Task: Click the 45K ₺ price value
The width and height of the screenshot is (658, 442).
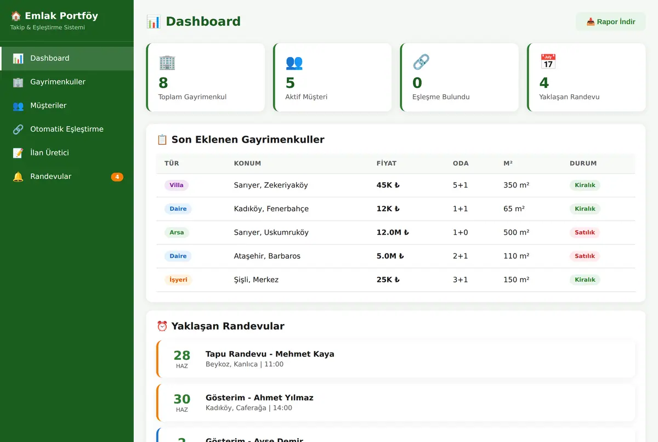Action: click(388, 185)
